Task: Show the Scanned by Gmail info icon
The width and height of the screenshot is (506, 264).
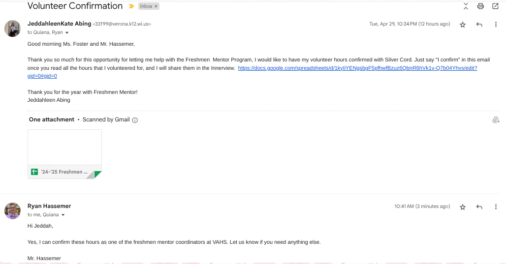Action: [135, 120]
